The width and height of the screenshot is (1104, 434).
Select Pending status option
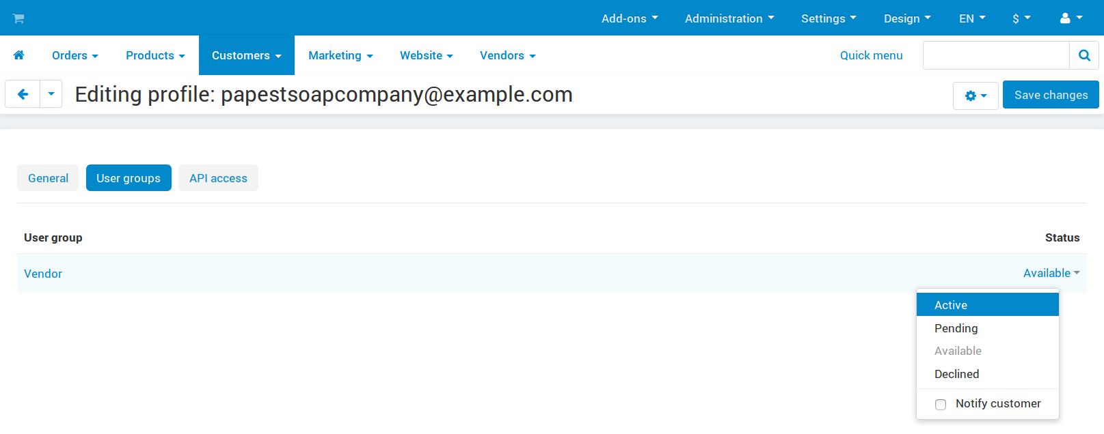[x=988, y=328]
